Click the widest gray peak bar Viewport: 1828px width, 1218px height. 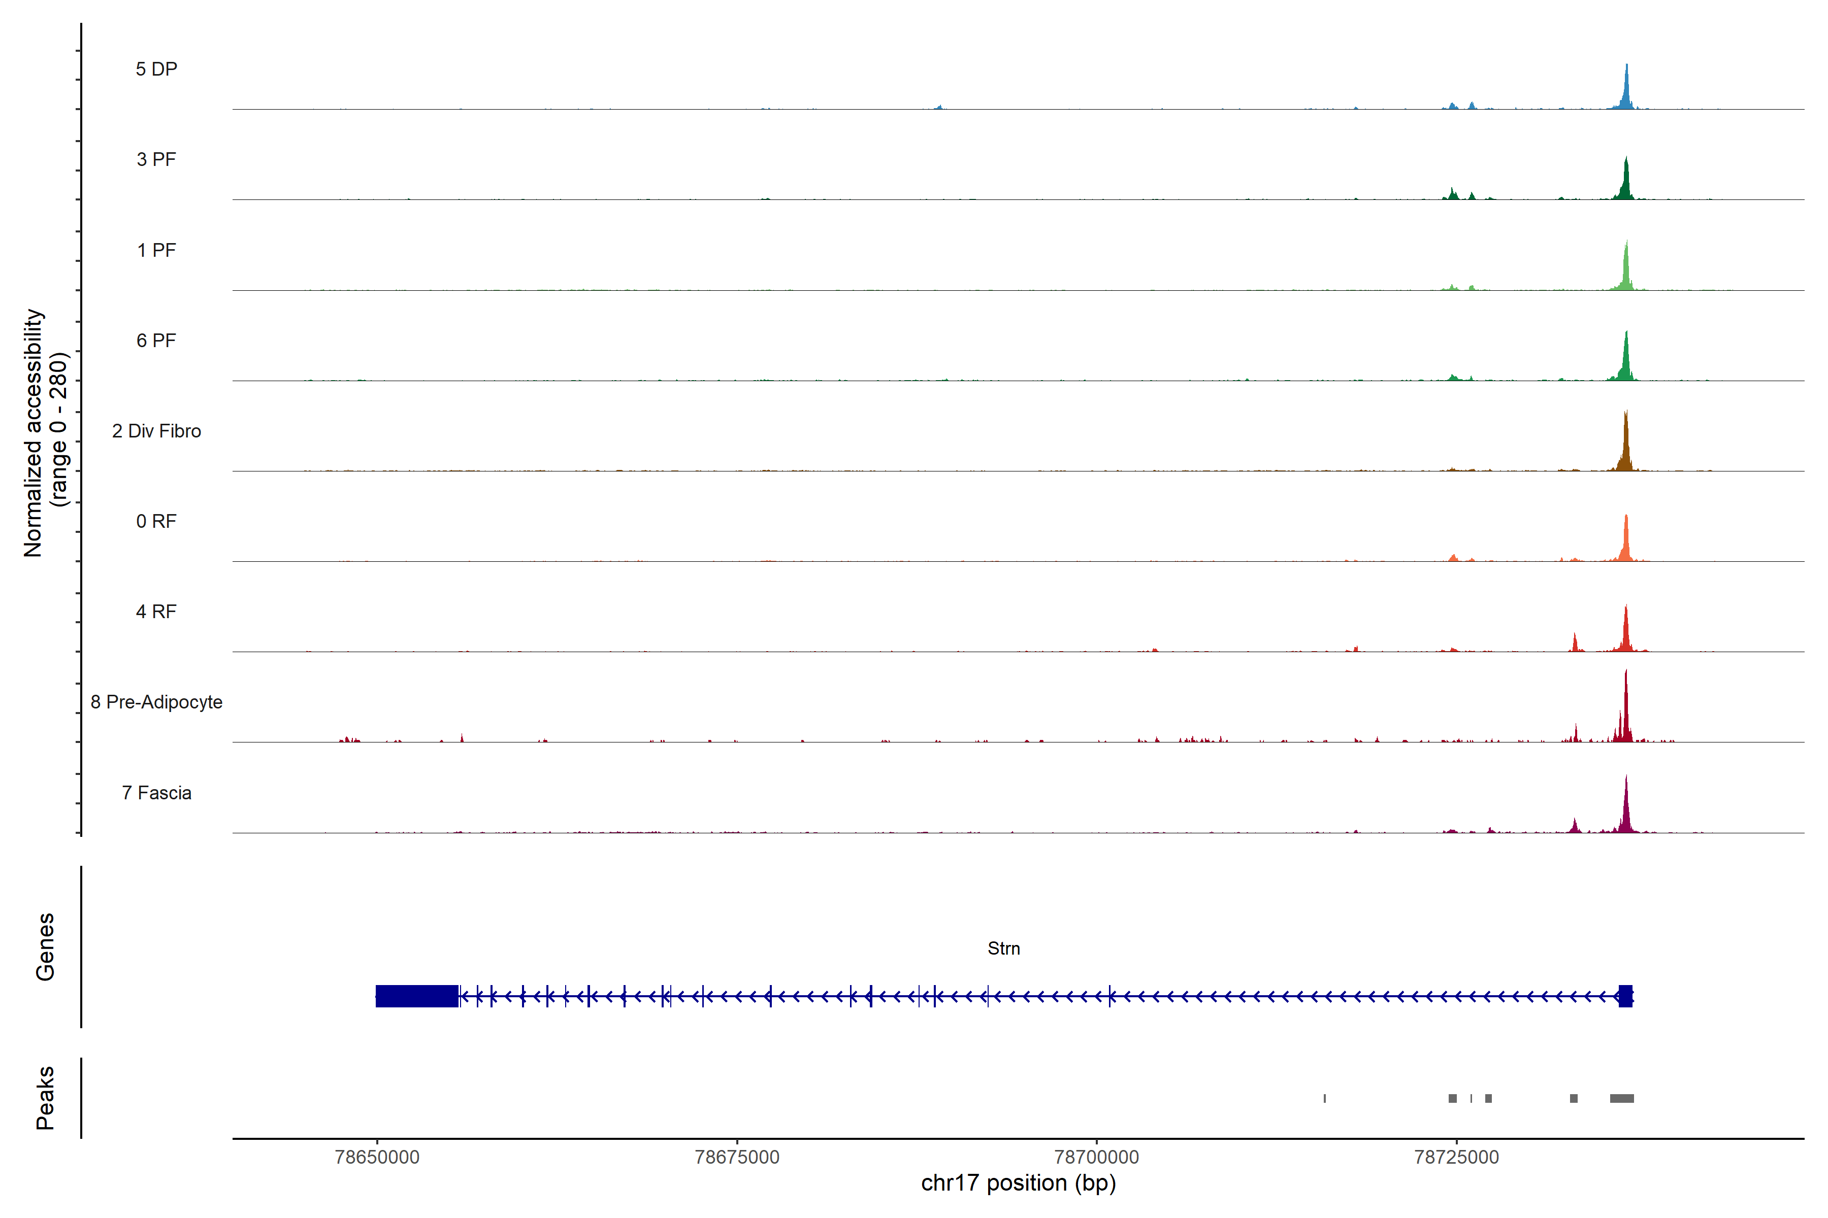pos(1621,1098)
